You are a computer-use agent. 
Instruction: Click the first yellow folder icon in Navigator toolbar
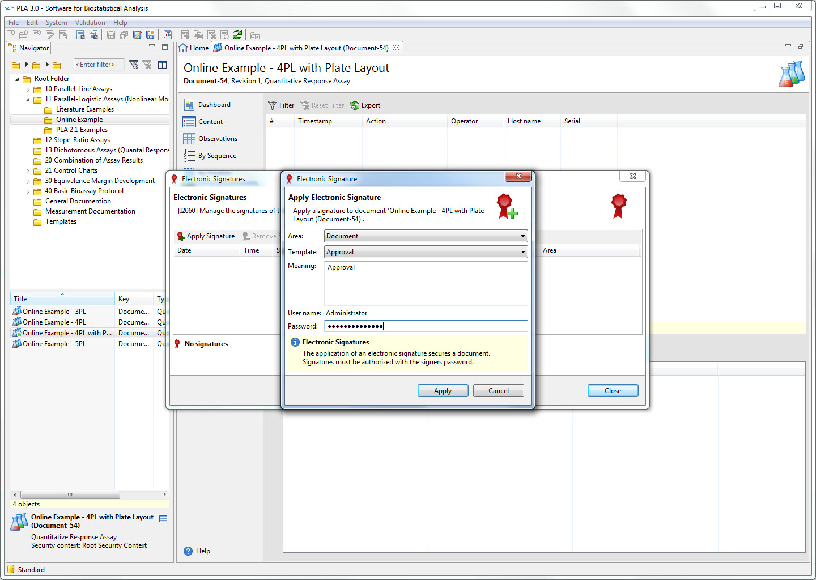coord(16,65)
